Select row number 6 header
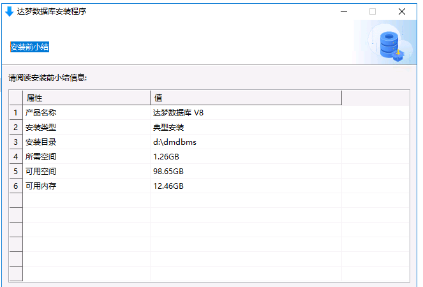Viewport: 423px width, 287px height. [16, 186]
